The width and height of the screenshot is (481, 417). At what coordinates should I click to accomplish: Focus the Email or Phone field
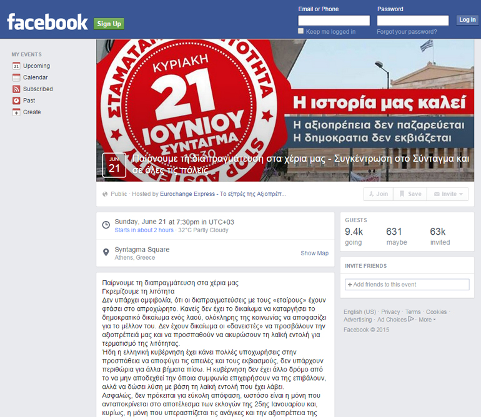point(334,21)
